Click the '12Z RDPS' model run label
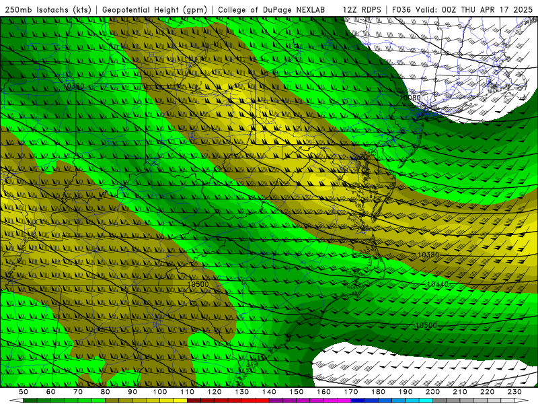 tap(362, 9)
